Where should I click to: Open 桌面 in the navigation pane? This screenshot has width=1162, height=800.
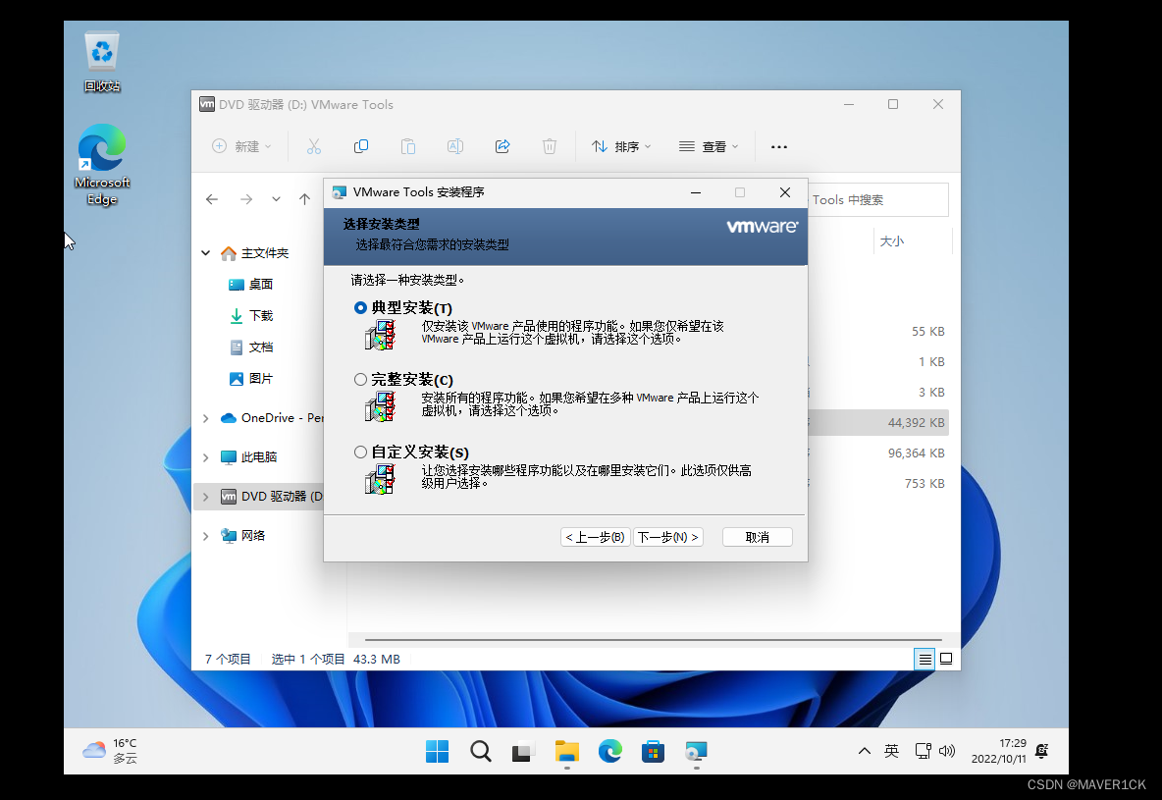(x=250, y=284)
